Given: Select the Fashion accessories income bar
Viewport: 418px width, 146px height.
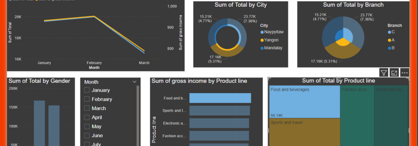Looking at the screenshot, I should coord(219,136).
